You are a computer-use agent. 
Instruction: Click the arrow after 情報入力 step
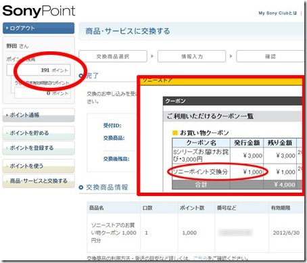click(x=231, y=56)
